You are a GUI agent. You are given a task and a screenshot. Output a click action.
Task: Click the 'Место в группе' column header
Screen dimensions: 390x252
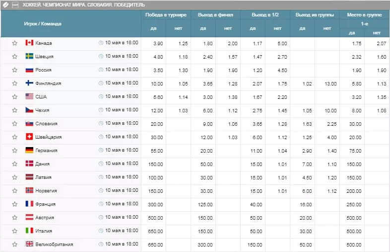coord(364,15)
